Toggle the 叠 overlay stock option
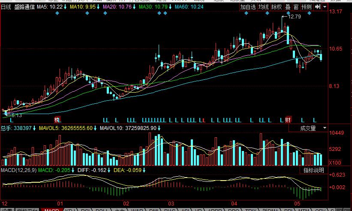This screenshot has width=352, height=211. pos(288,7)
